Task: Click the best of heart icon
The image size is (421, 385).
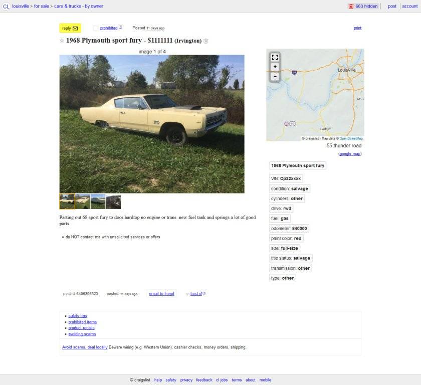Action: (187, 294)
